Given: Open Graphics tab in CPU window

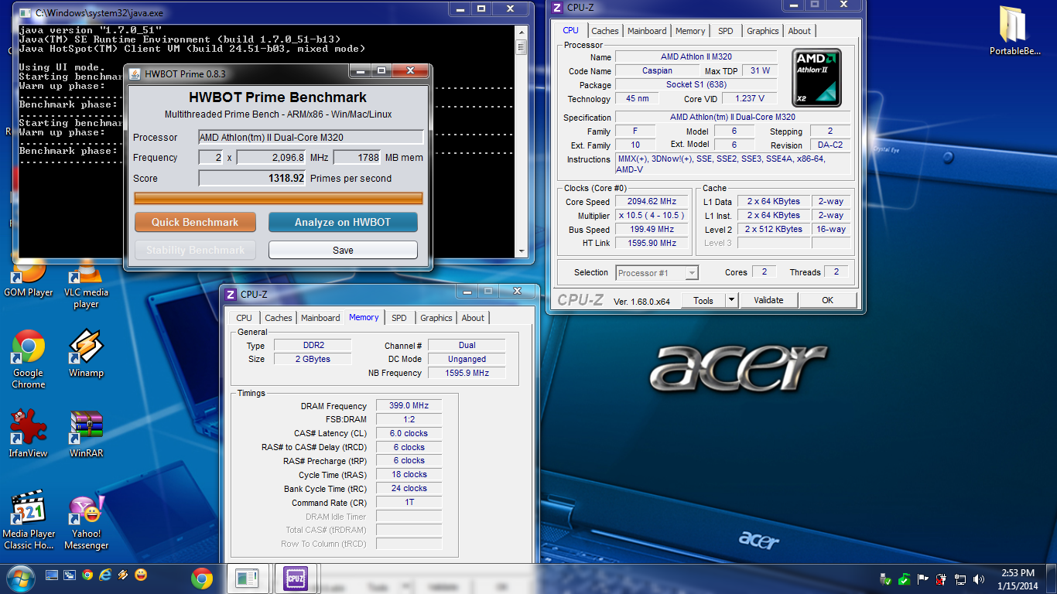Looking at the screenshot, I should pyautogui.click(x=763, y=31).
